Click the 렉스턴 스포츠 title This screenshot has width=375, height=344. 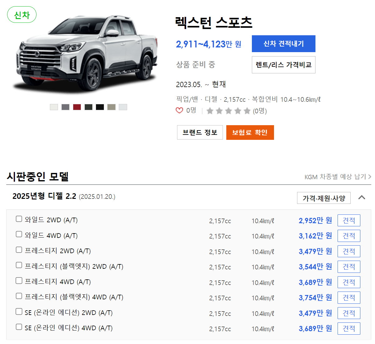coord(214,22)
